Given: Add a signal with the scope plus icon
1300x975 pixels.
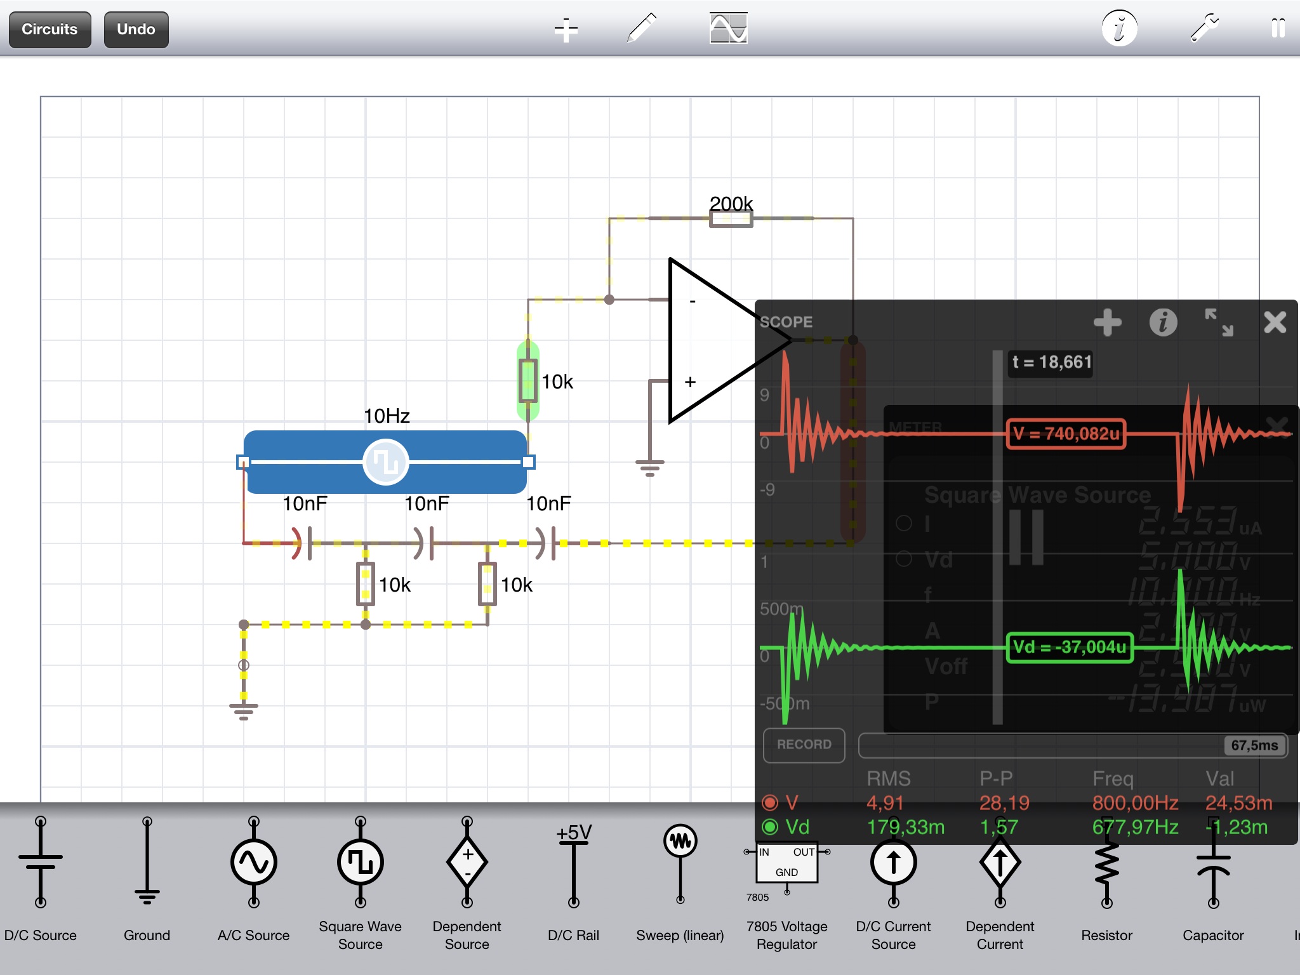Looking at the screenshot, I should point(1108,322).
